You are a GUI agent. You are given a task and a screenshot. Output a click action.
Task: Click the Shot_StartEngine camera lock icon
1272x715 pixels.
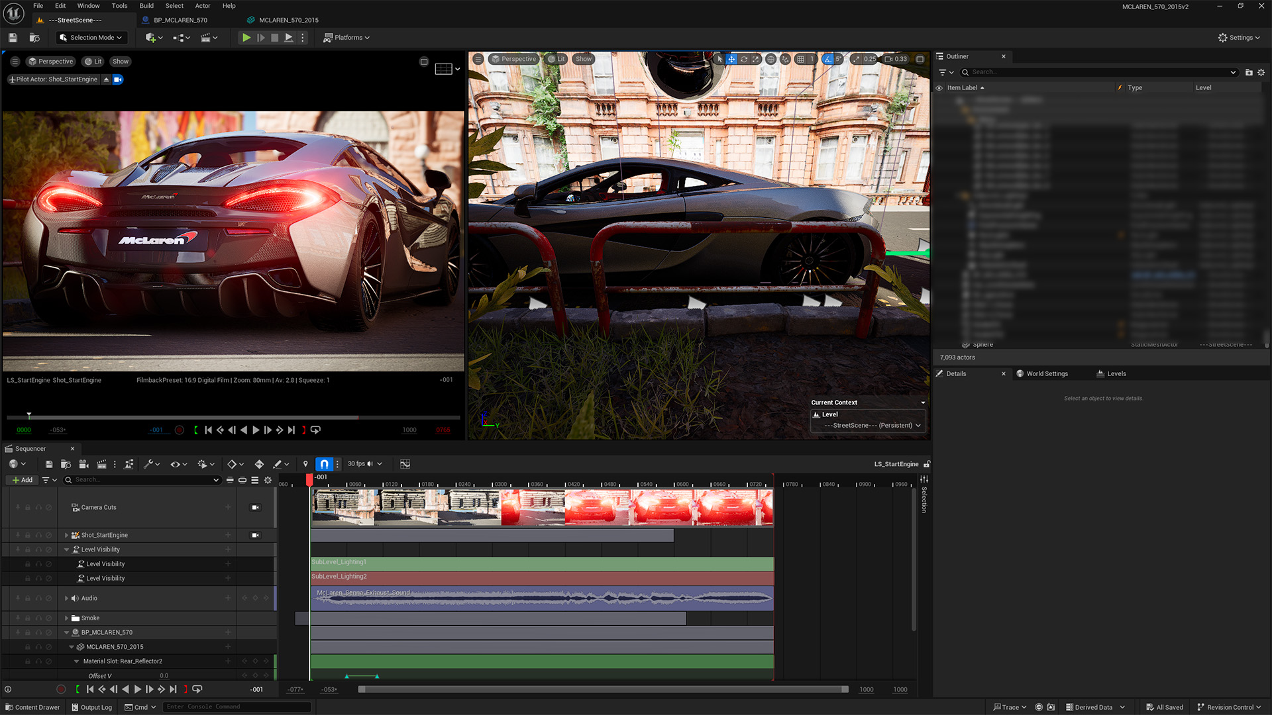255,535
